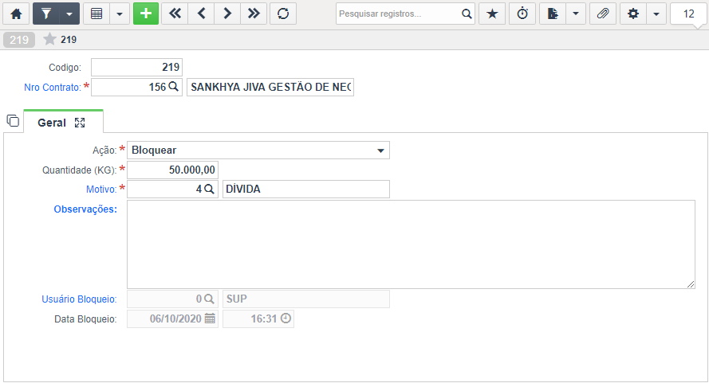Run search with magnifier icon
The height and width of the screenshot is (383, 709).
click(467, 14)
